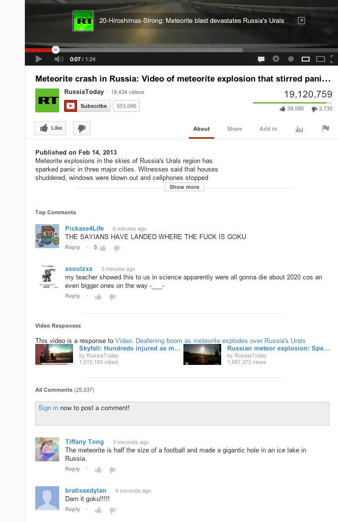Open video statistics bar chart icon
This screenshot has height=522, width=338.
(x=299, y=129)
